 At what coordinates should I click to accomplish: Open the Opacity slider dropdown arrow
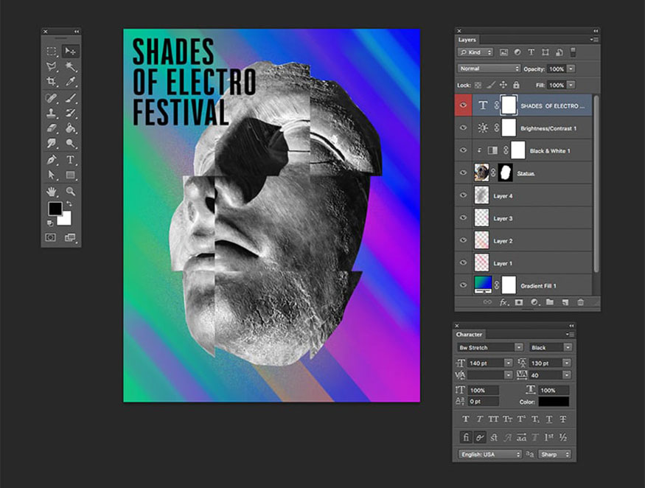571,69
